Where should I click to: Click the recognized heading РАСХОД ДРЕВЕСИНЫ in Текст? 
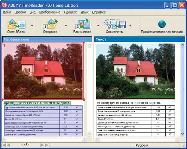click(129, 103)
